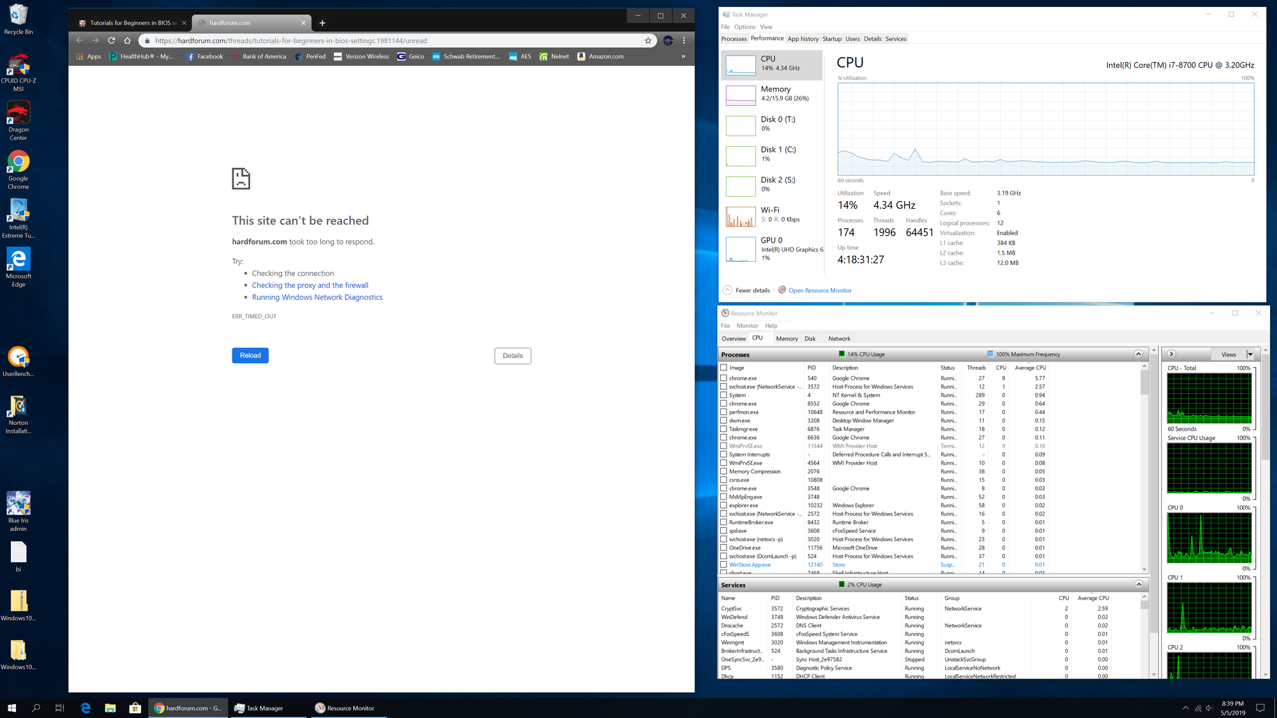The width and height of the screenshot is (1277, 718).
Task: Open new Chrome tab with plus icon
Action: pyautogui.click(x=322, y=23)
